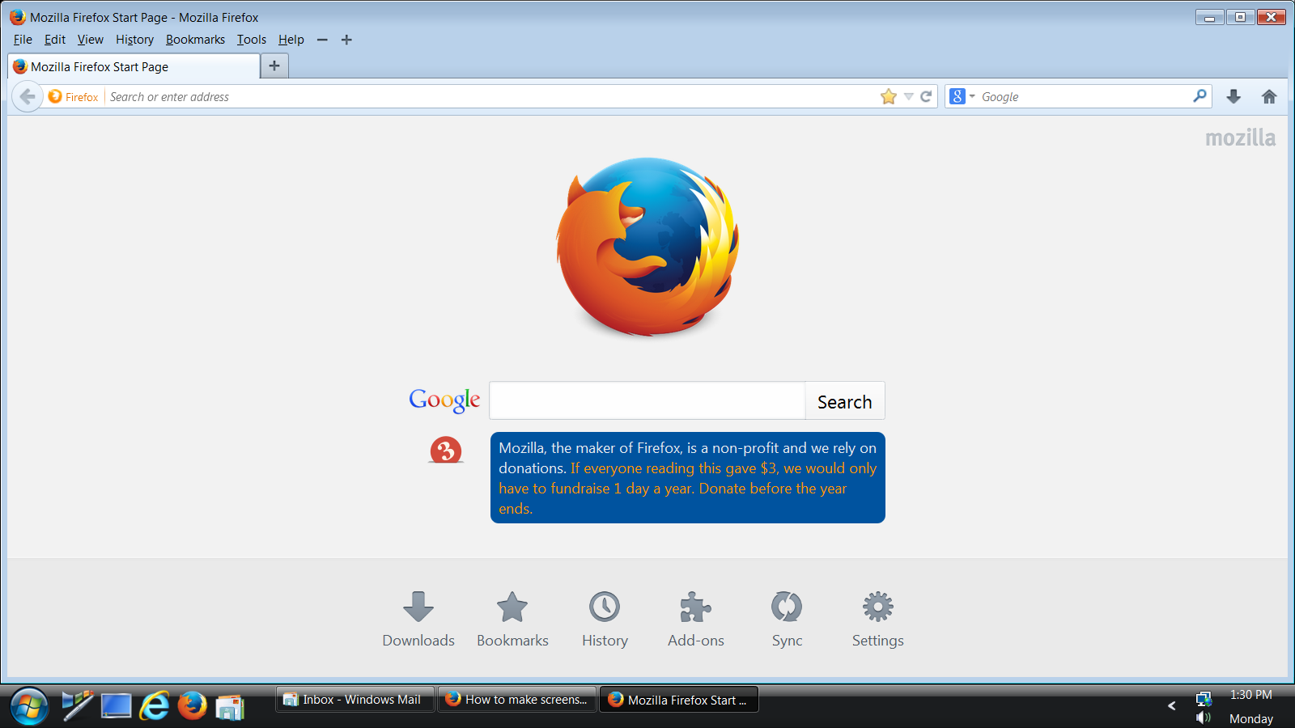
Task: Click Mozilla Firefox Start taskbar button
Action: point(679,700)
